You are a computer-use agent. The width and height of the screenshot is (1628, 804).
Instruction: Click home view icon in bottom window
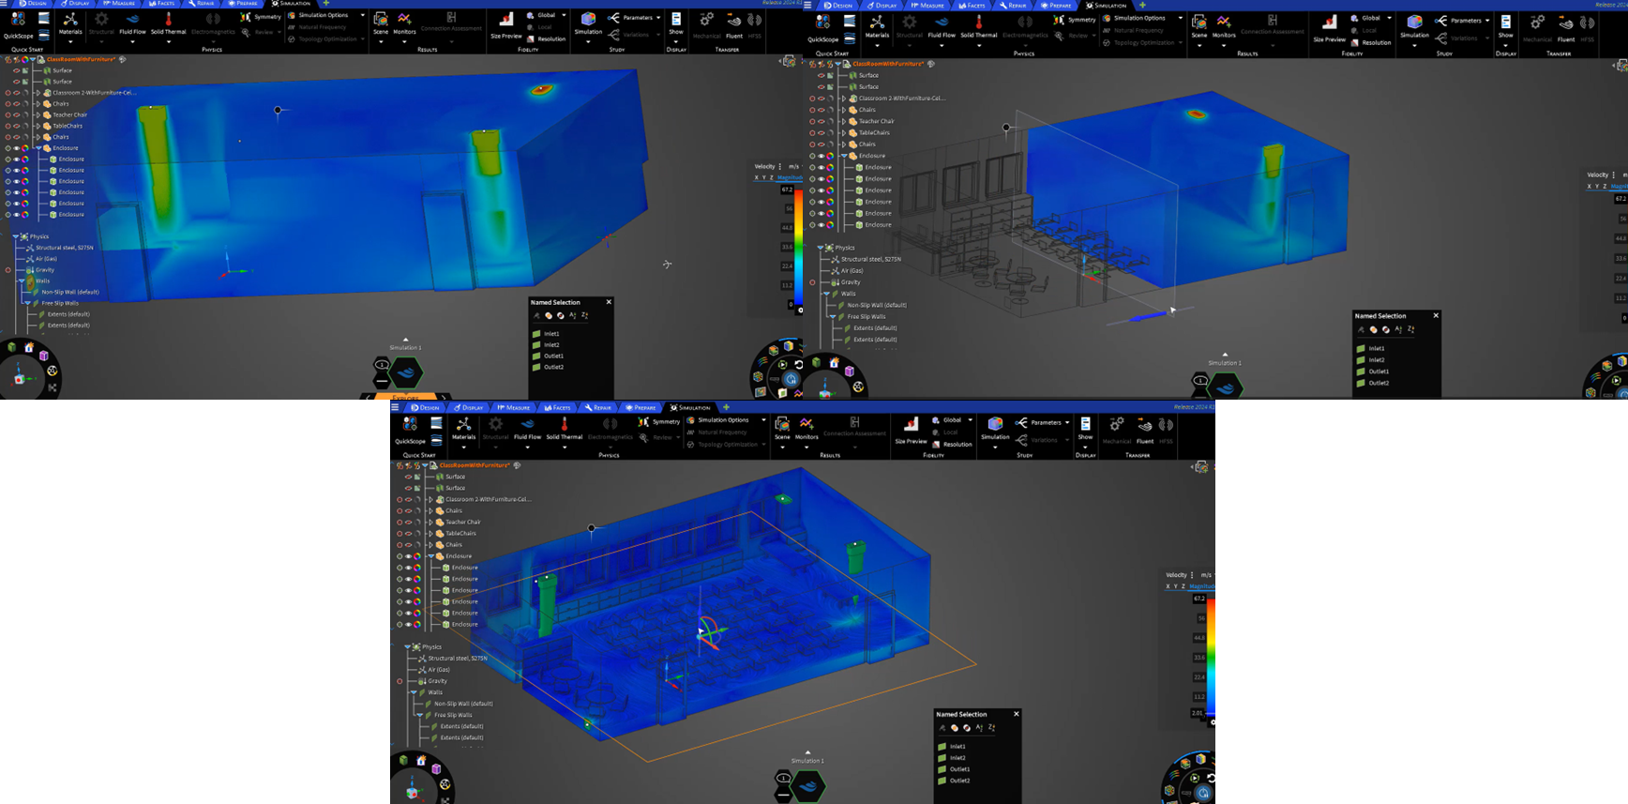[x=421, y=760]
